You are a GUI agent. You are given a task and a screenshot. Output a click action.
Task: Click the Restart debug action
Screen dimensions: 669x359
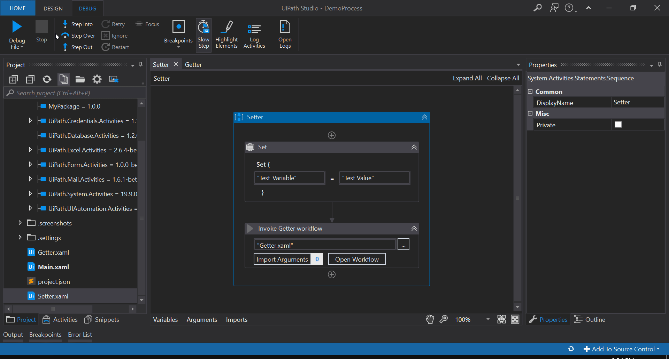pyautogui.click(x=115, y=47)
